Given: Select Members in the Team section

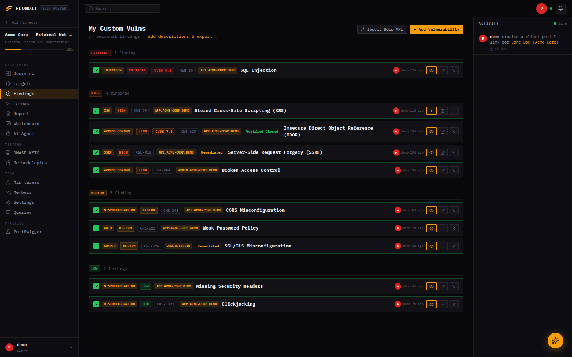Looking at the screenshot, I should [39, 192].
